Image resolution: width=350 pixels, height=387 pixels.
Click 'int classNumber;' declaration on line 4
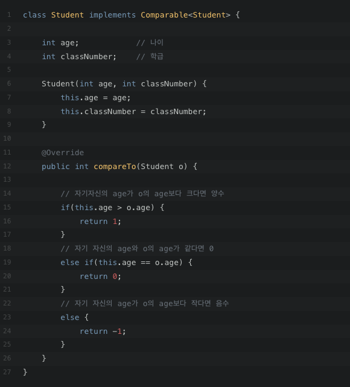79,57
